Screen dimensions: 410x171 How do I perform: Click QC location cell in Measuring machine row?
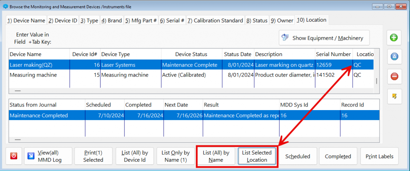pos(363,75)
